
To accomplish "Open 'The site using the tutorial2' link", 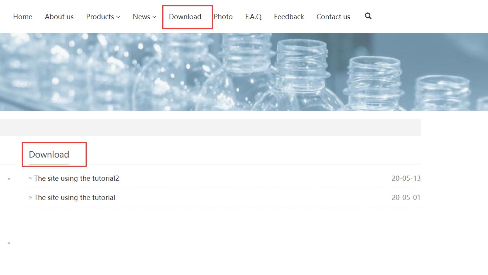I will coord(76,178).
